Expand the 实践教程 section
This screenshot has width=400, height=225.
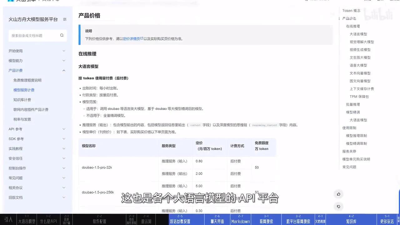click(37, 148)
